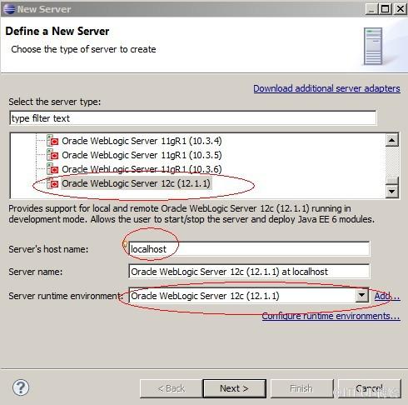Screen dimensions: 408x405
Task: Click the Eclipse icon in the title bar
Action: [9, 8]
